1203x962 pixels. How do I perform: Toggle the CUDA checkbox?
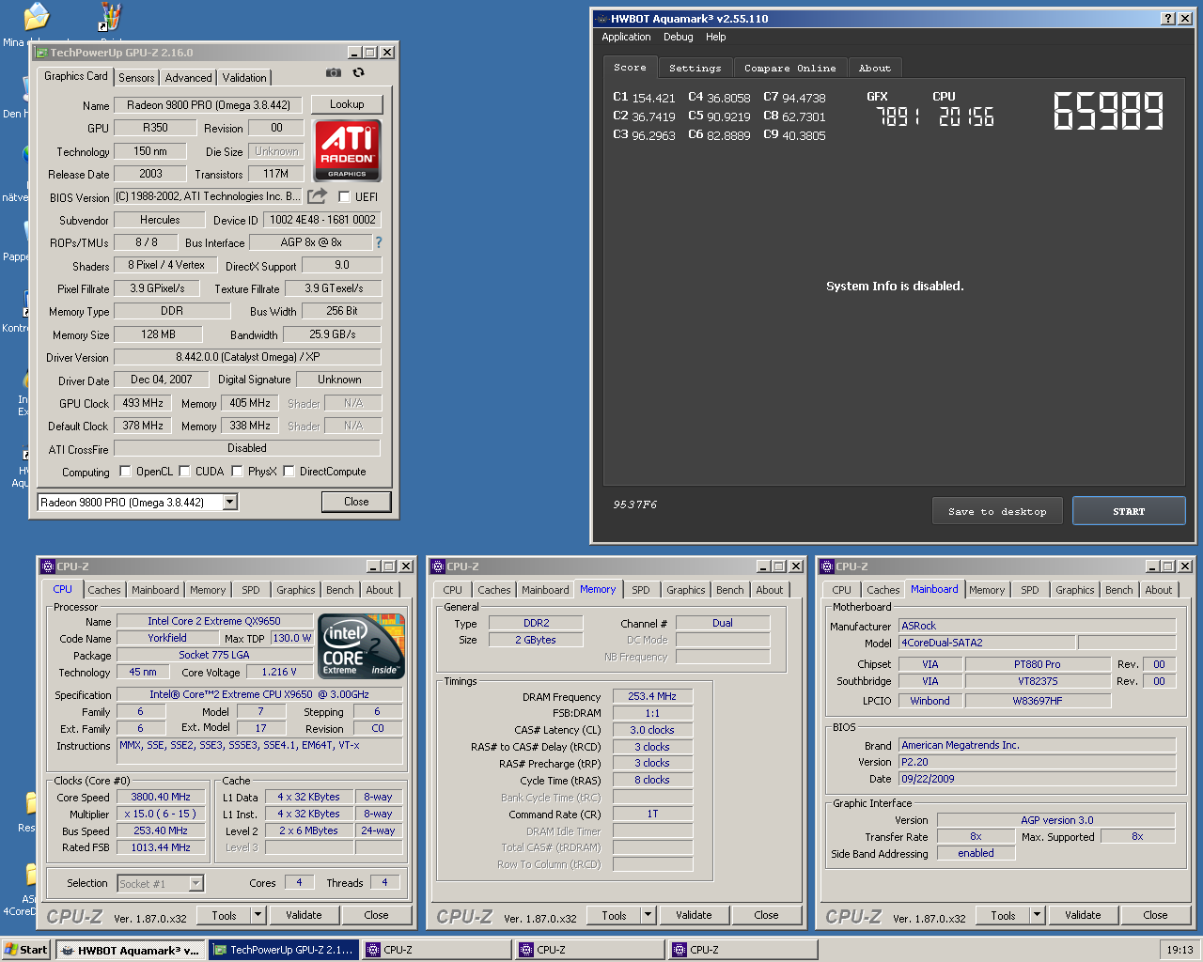184,472
